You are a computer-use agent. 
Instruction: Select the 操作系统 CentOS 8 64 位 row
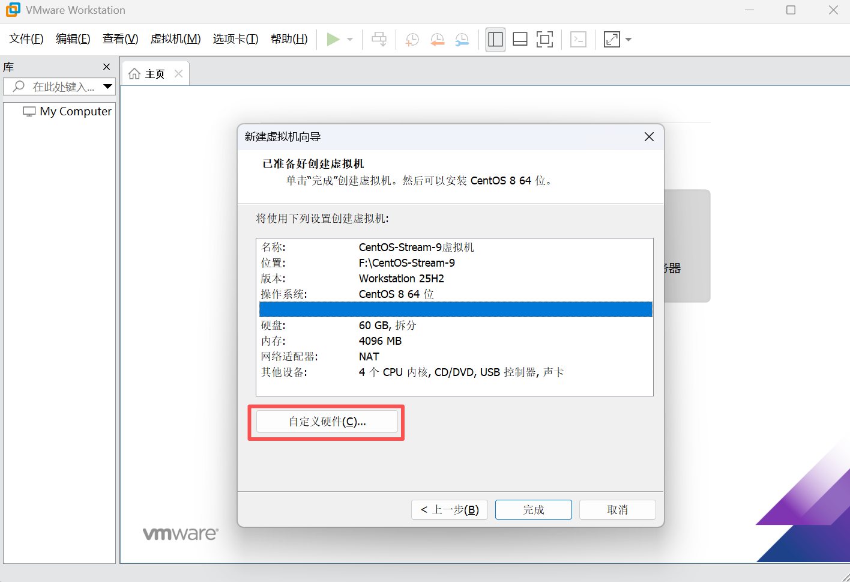pos(456,294)
